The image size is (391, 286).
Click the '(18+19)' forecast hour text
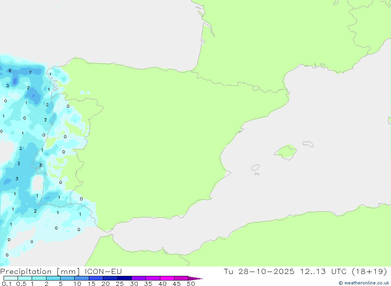click(369, 272)
